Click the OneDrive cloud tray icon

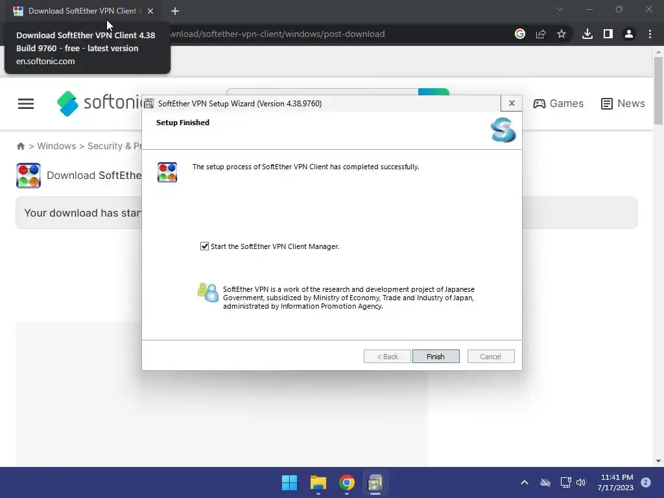[x=545, y=482]
